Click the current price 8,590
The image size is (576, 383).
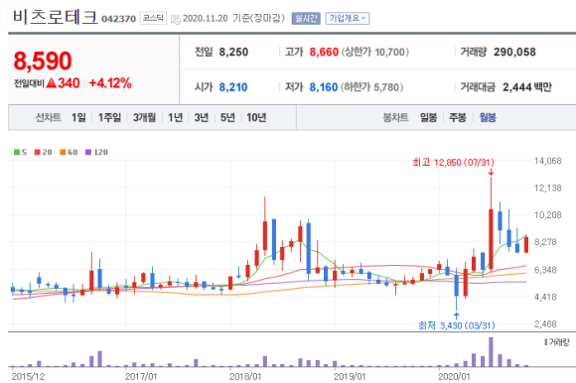coord(43,61)
